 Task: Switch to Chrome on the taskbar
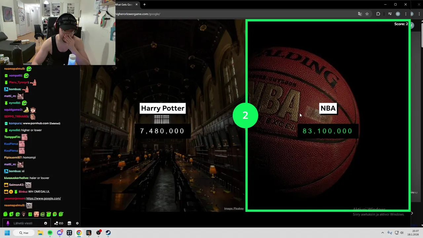pos(79,233)
